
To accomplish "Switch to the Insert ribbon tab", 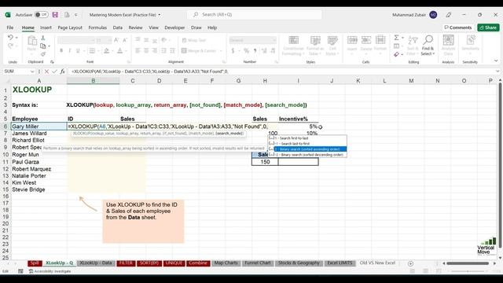I will (46, 28).
